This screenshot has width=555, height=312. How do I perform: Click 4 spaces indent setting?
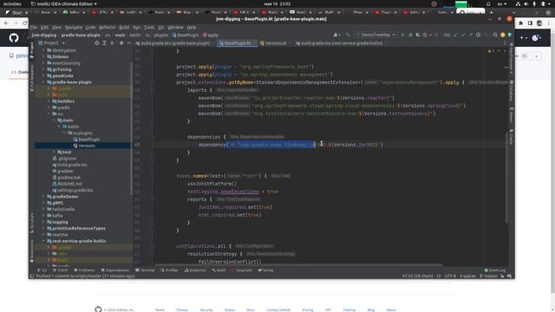[467, 276]
